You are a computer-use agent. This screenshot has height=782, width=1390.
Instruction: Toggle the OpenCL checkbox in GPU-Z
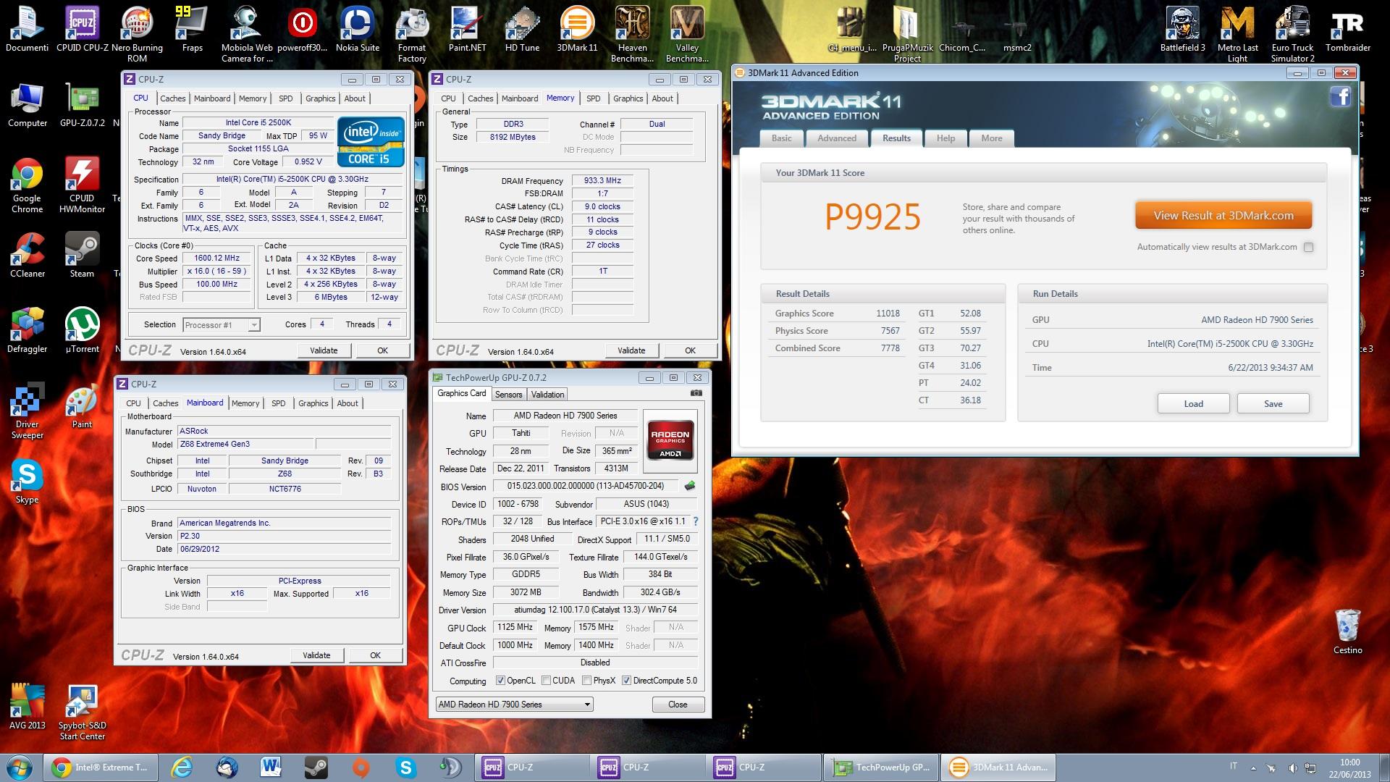click(x=500, y=681)
